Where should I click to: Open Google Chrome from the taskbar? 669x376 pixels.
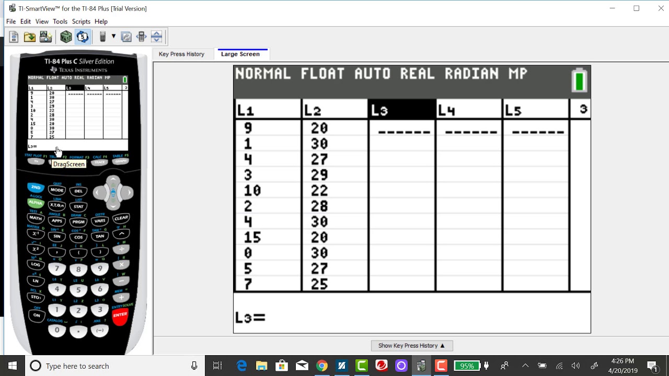pos(322,366)
